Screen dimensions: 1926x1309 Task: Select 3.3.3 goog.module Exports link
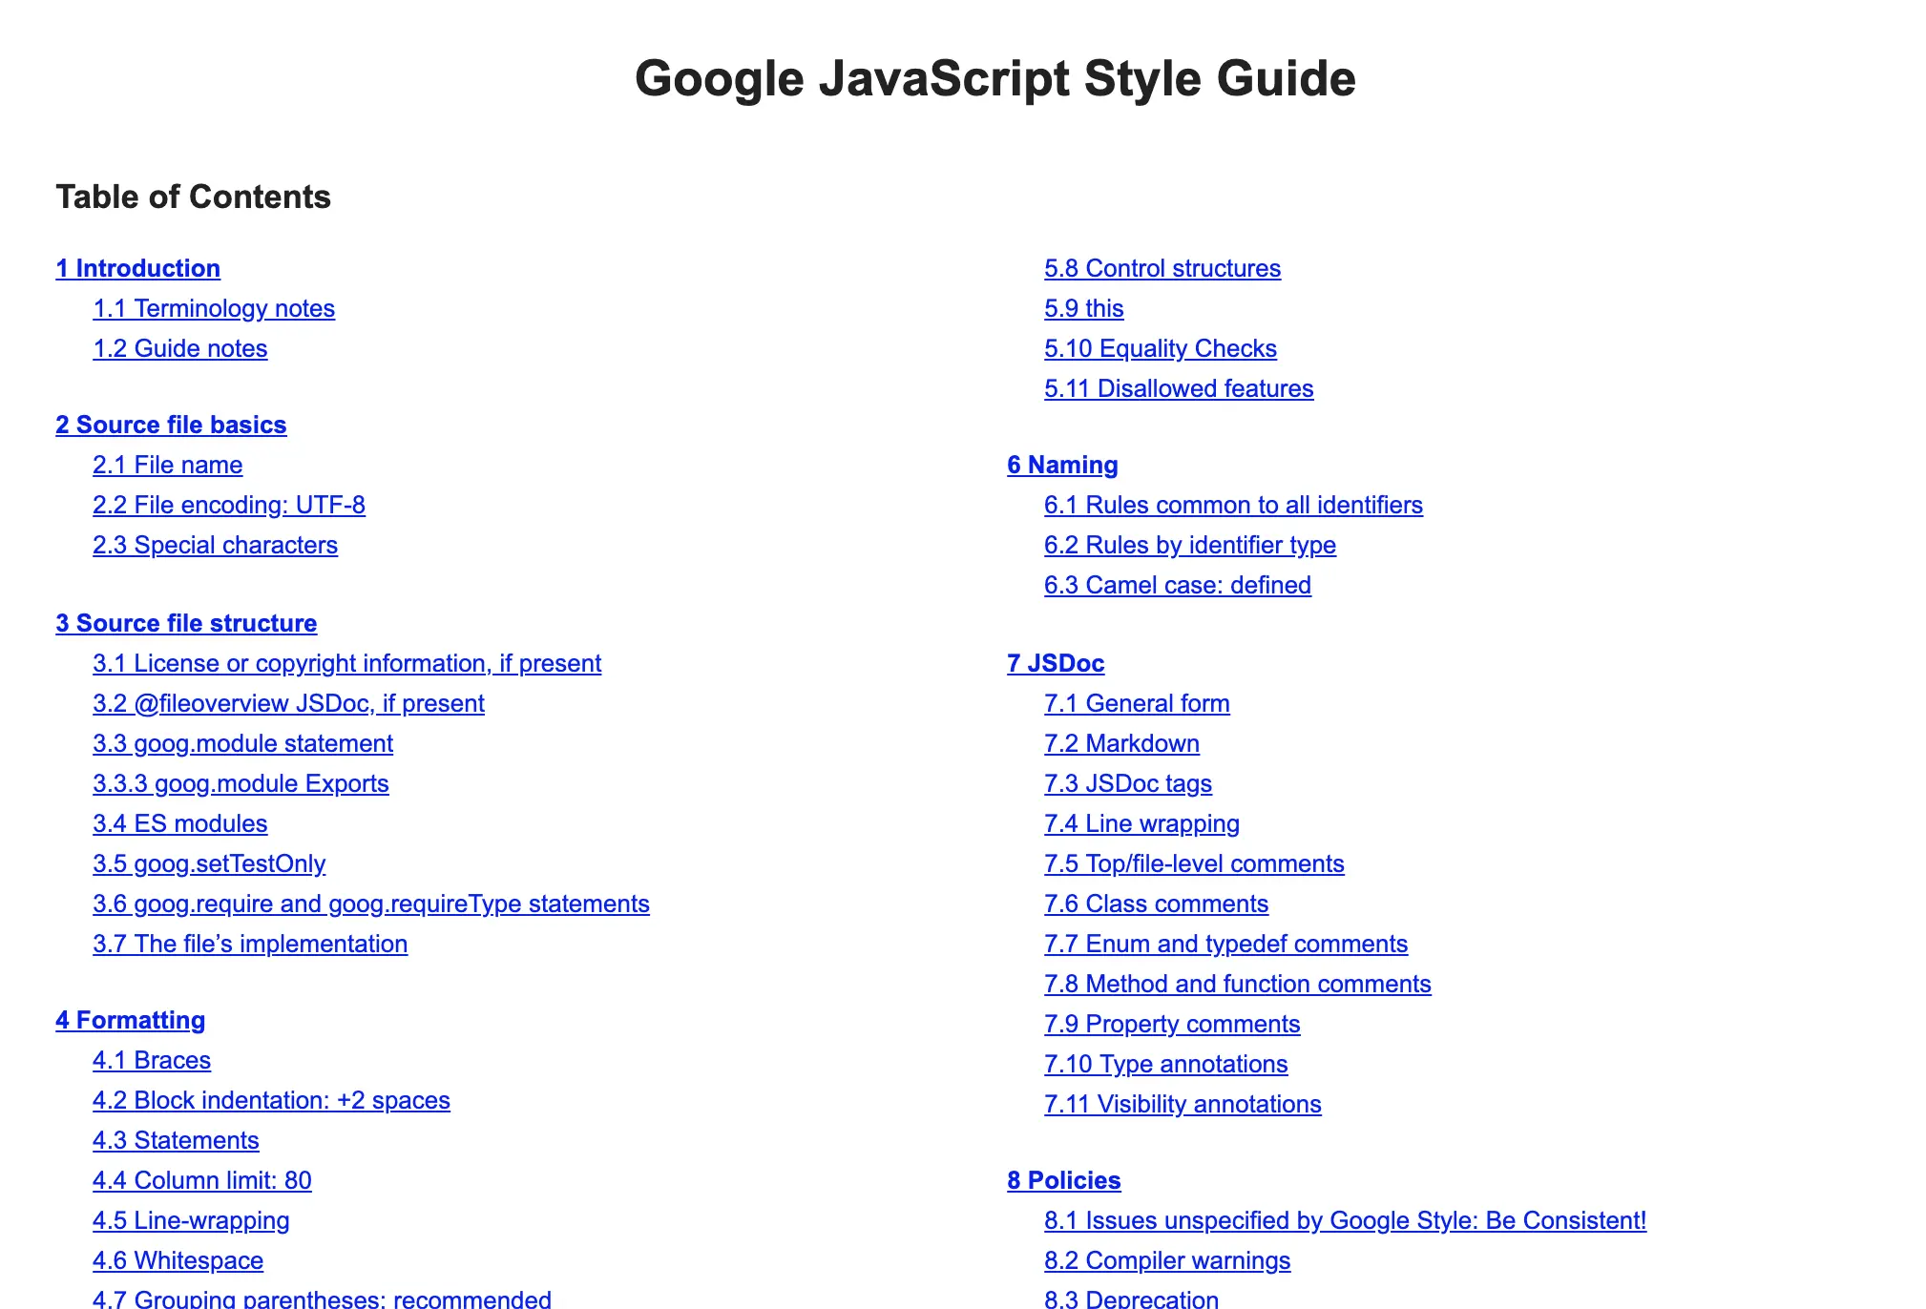(241, 783)
